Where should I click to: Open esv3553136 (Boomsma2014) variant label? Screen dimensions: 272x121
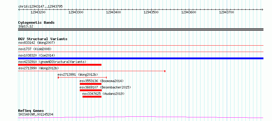[x=101, y=81]
